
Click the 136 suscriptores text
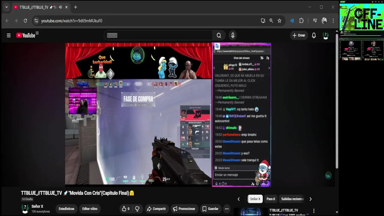[x=40, y=211]
